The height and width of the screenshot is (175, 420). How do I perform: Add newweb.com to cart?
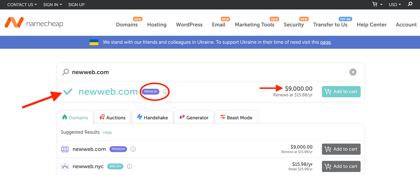[x=341, y=92]
